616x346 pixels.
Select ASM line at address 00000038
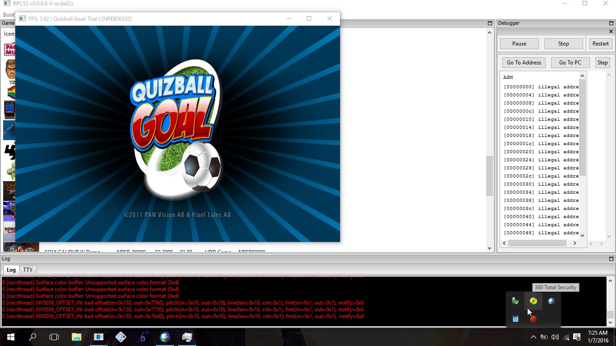pos(541,200)
